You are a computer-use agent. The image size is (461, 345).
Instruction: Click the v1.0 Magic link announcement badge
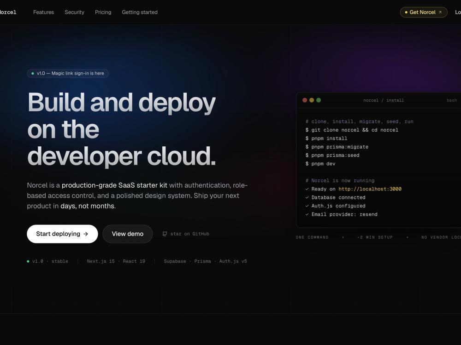point(68,73)
